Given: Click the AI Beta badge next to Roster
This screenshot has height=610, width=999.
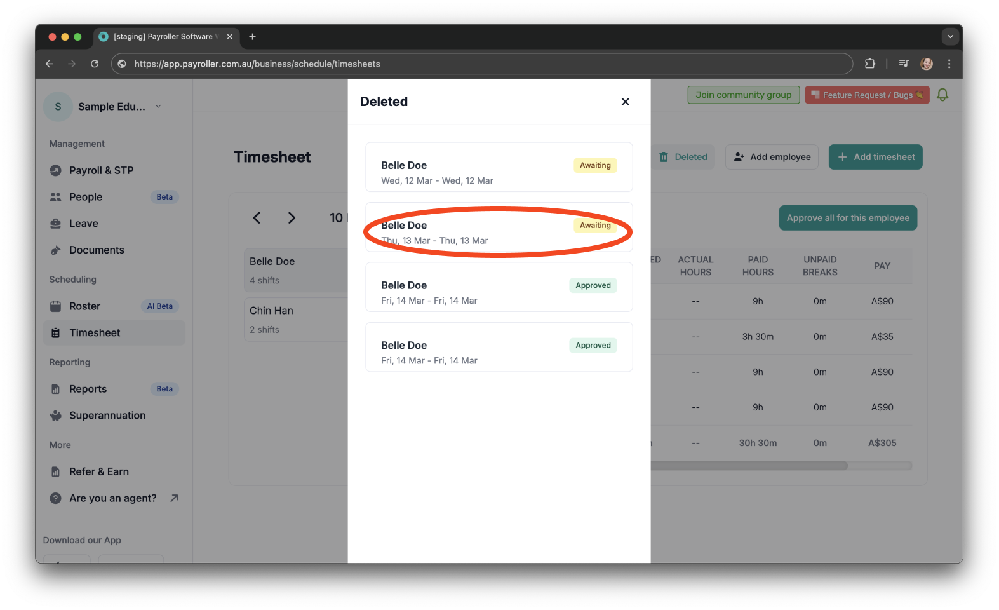Looking at the screenshot, I should pos(160,306).
